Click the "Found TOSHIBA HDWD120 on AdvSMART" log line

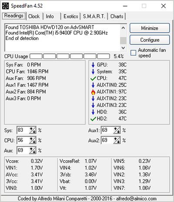[x=50, y=27]
